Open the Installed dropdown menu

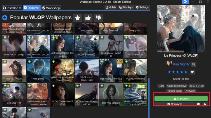pos(12,8)
